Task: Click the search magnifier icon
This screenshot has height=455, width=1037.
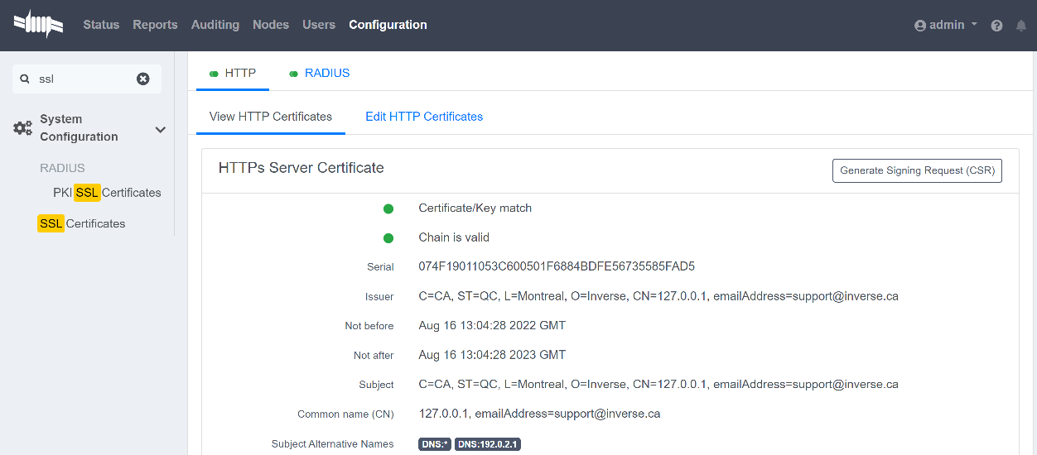Action: (x=25, y=79)
